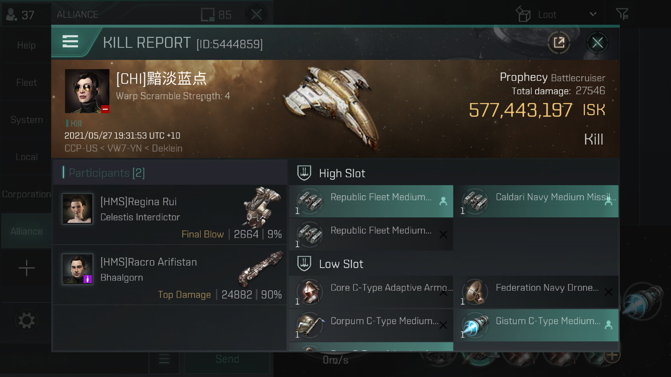671x377 pixels.
Task: Collapse the Low Slot section
Action: 304,263
